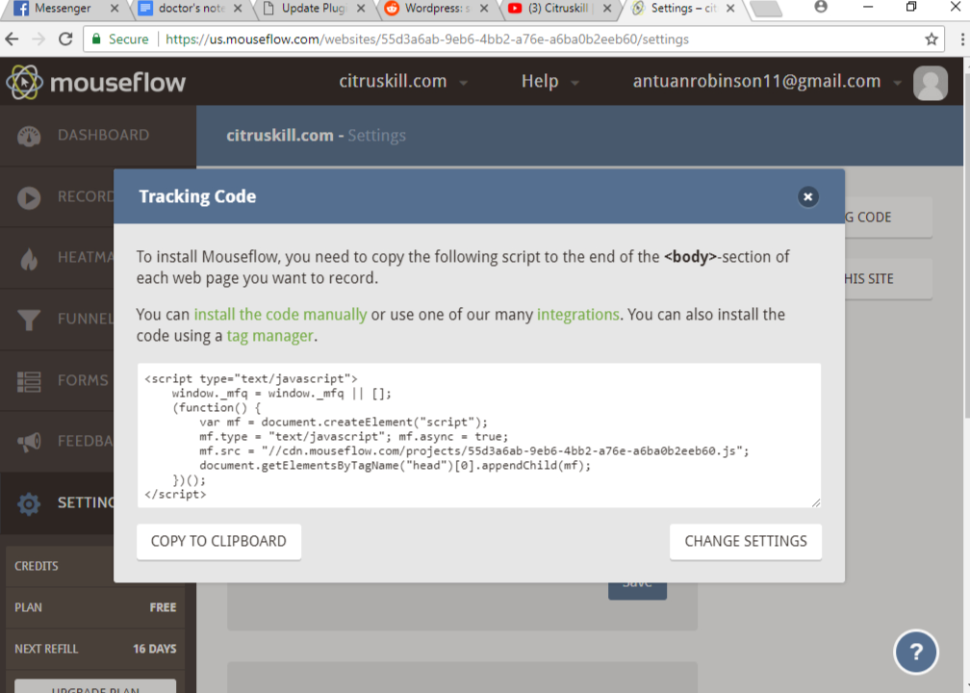Bookmark the page with star icon

(932, 38)
